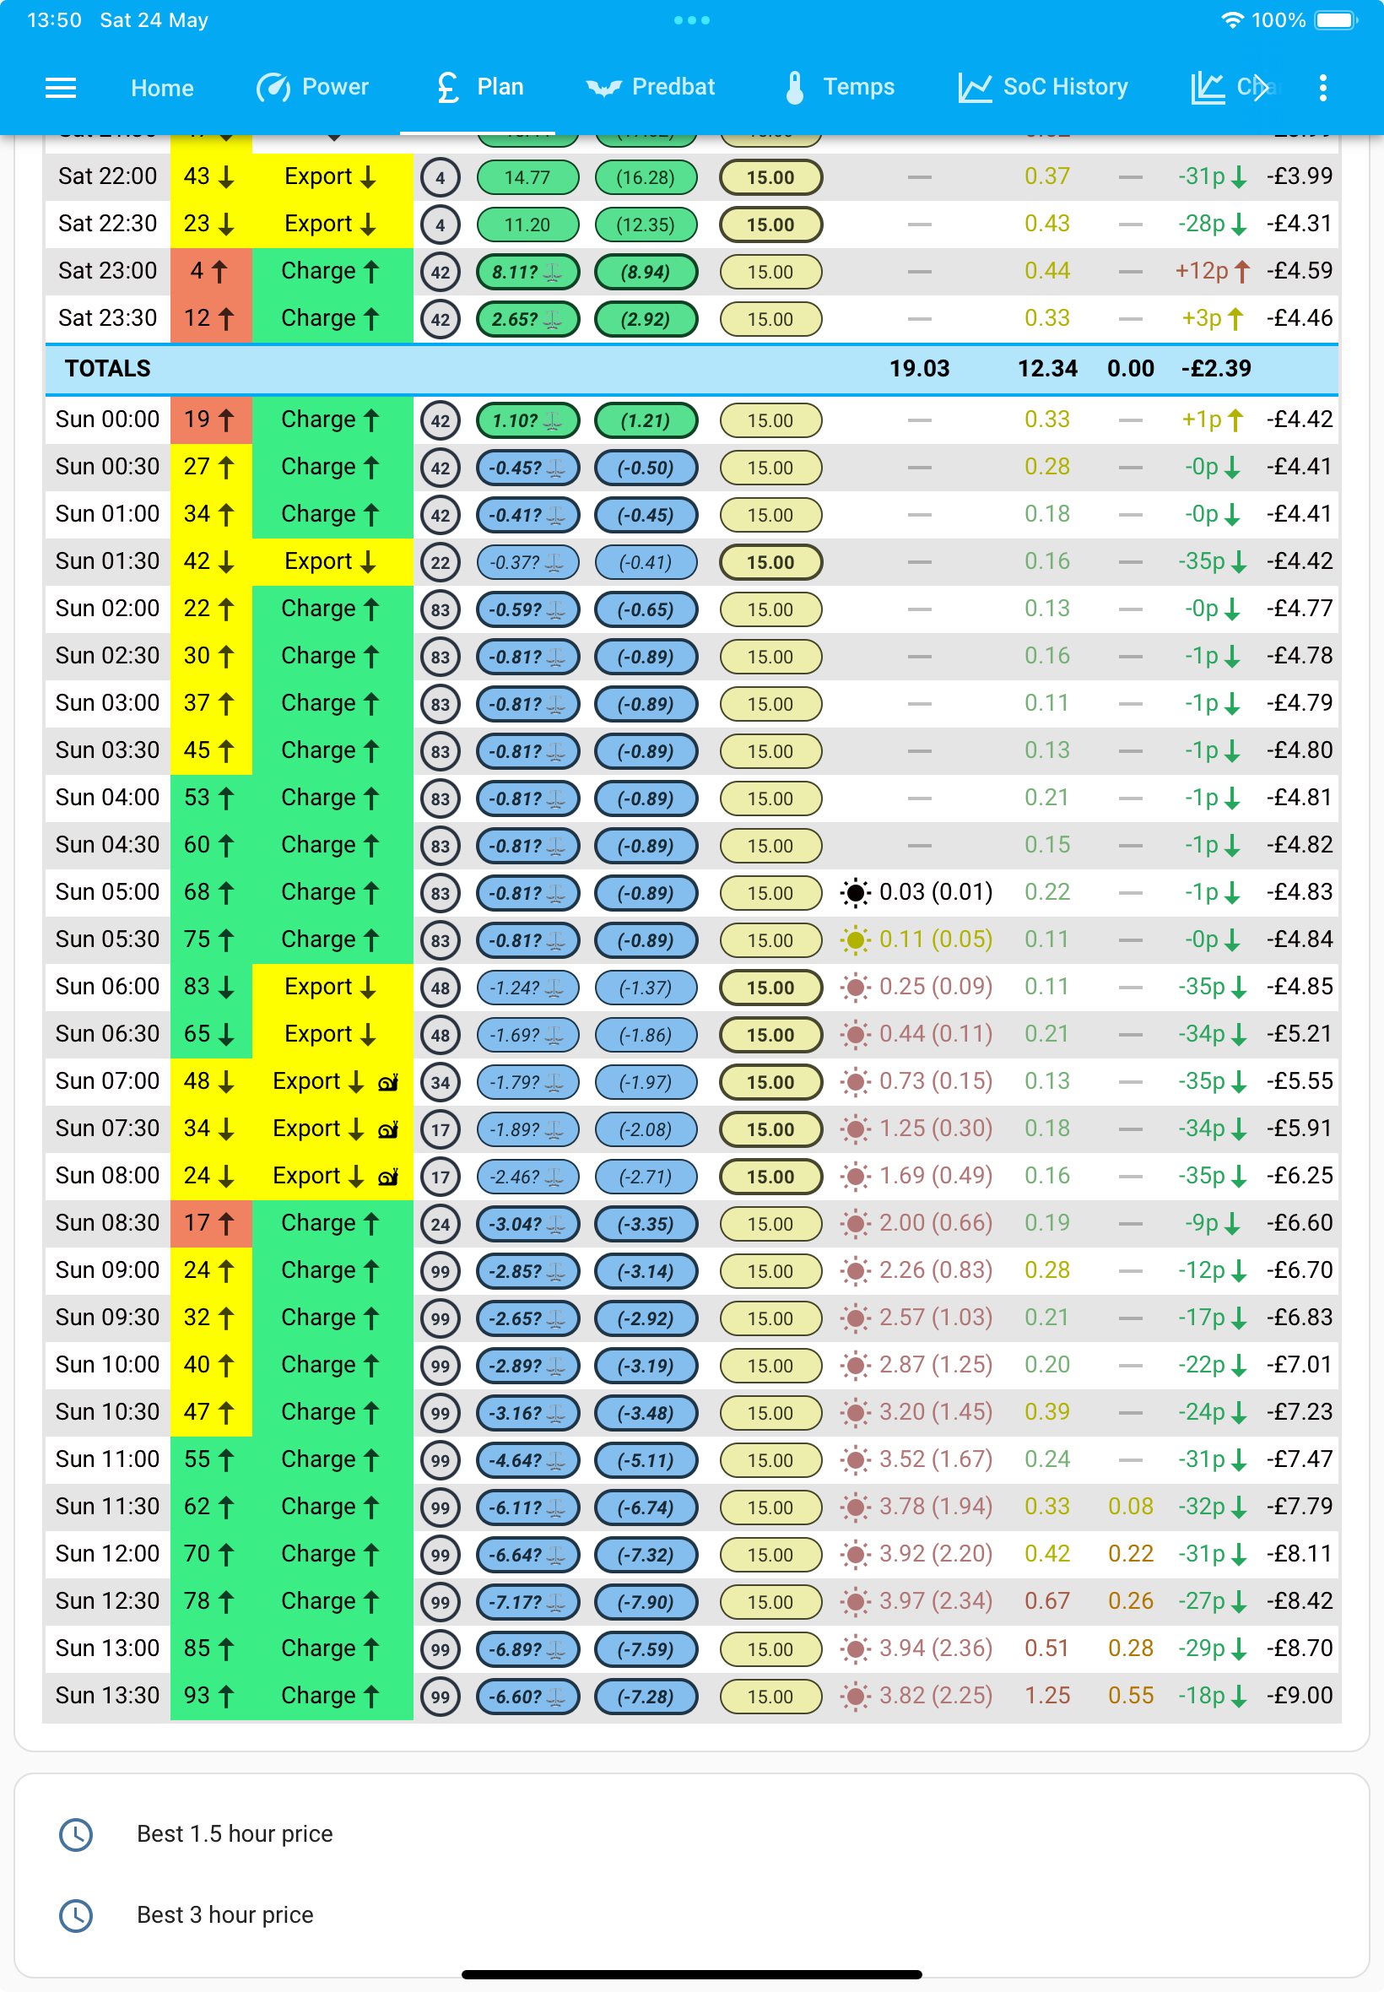Viewport: 1384px width, 1992px height.
Task: Click the Export cell at Sun 07:00
Action: click(x=334, y=1081)
